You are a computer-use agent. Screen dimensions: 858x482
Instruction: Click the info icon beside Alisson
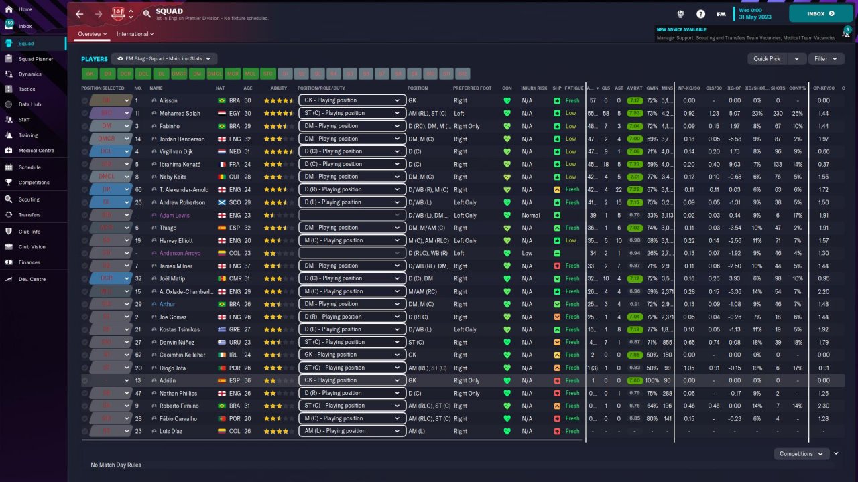(154, 100)
